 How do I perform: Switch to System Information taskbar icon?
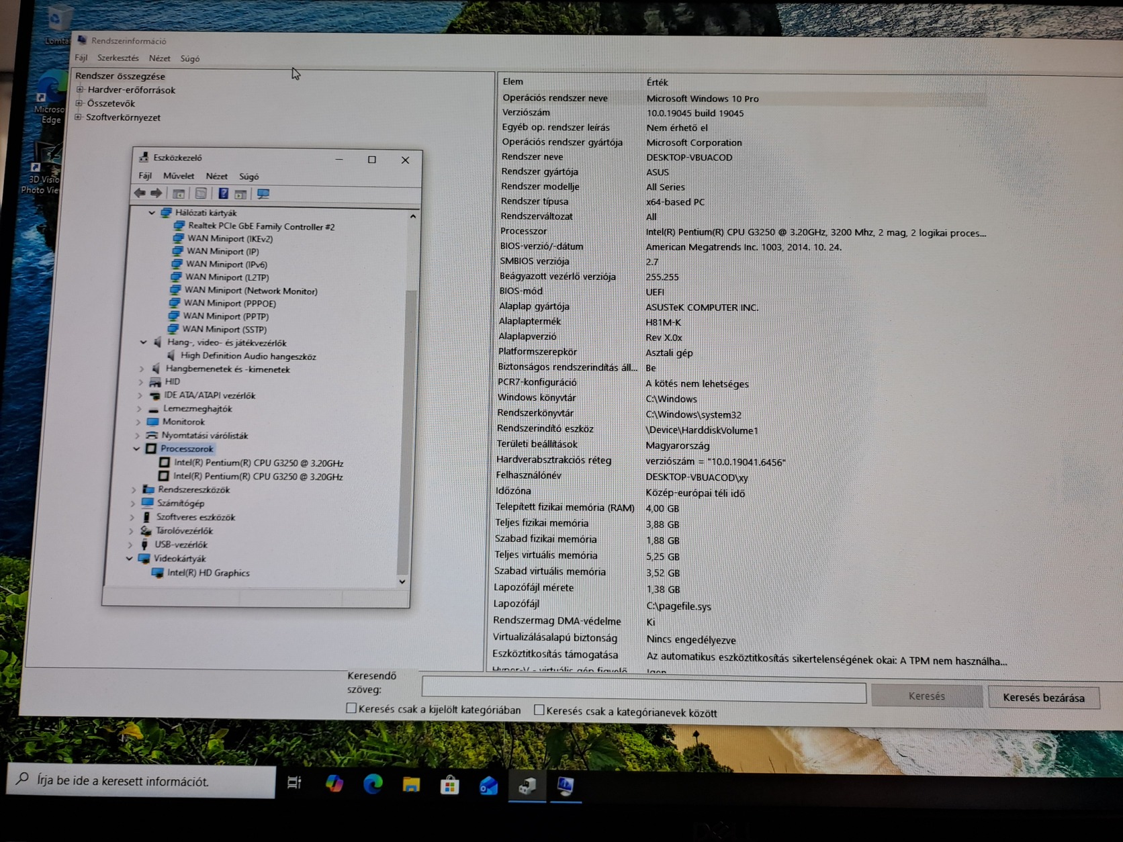click(566, 786)
